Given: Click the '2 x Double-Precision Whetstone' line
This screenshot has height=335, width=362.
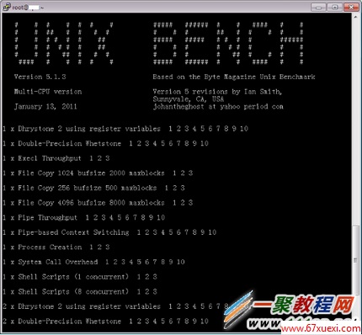Looking at the screenshot, I should (105, 322).
